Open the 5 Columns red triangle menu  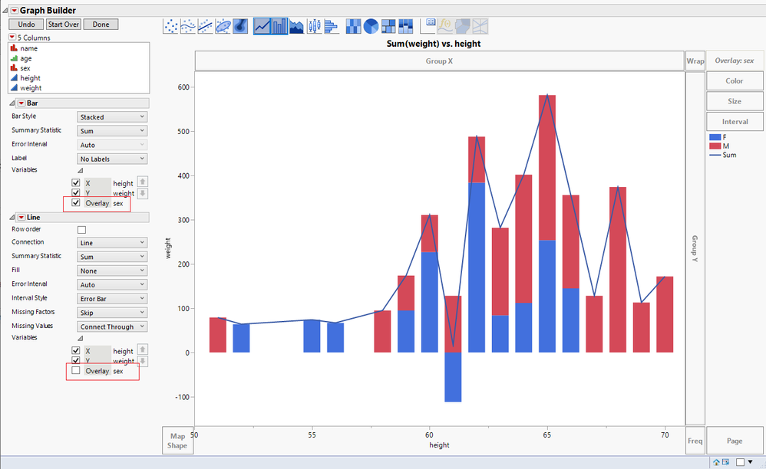(x=12, y=37)
